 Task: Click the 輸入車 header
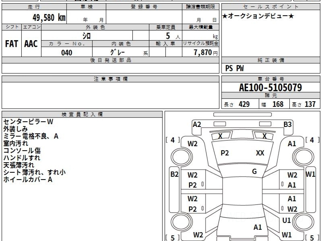click(x=166, y=44)
